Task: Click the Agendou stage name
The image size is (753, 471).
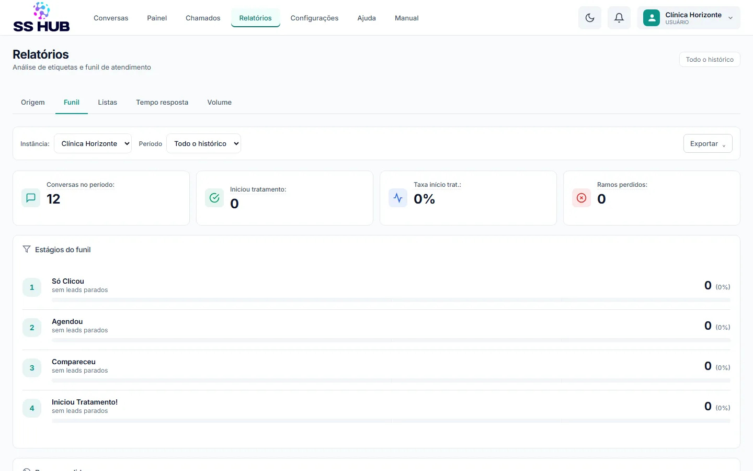Action: (x=67, y=321)
